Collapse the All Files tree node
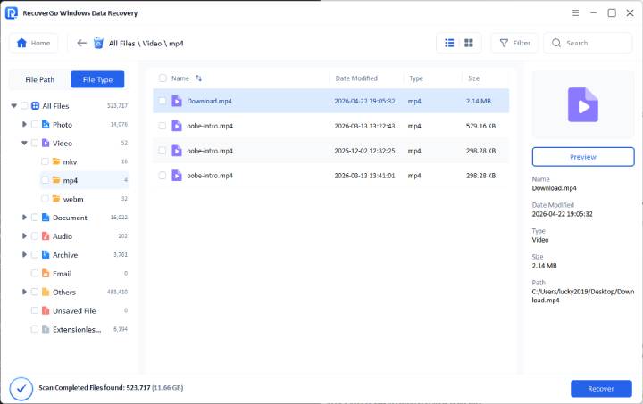The height and width of the screenshot is (404, 643). tap(14, 105)
